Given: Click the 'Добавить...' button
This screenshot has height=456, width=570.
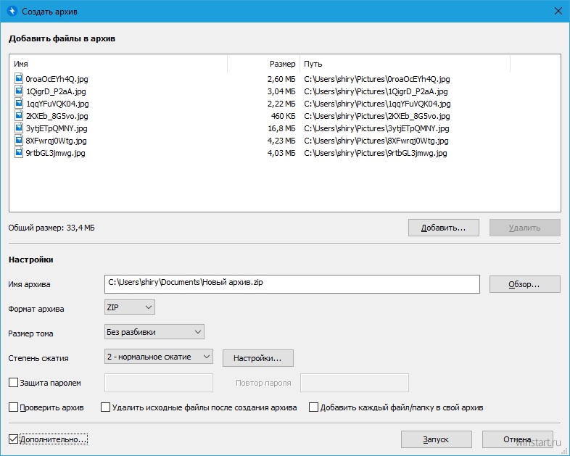Looking at the screenshot, I should click(x=444, y=228).
